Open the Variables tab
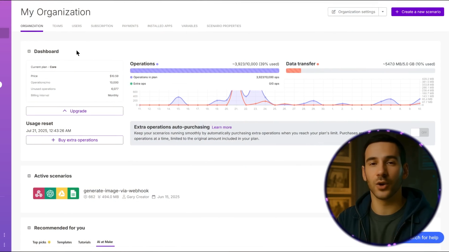This screenshot has height=252, width=449. (189, 26)
